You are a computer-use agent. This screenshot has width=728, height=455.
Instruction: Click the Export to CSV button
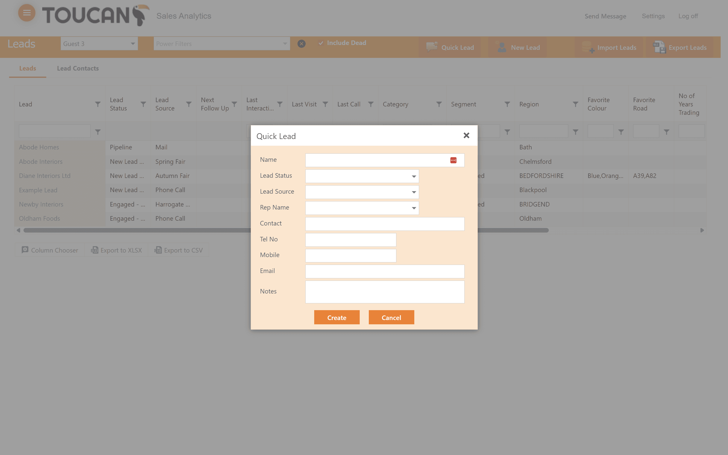(179, 250)
